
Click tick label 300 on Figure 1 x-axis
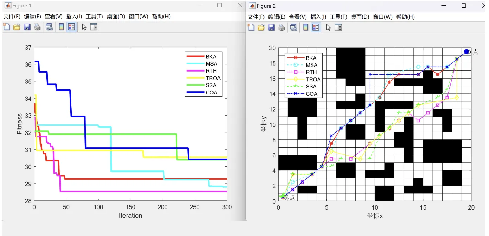coord(227,207)
